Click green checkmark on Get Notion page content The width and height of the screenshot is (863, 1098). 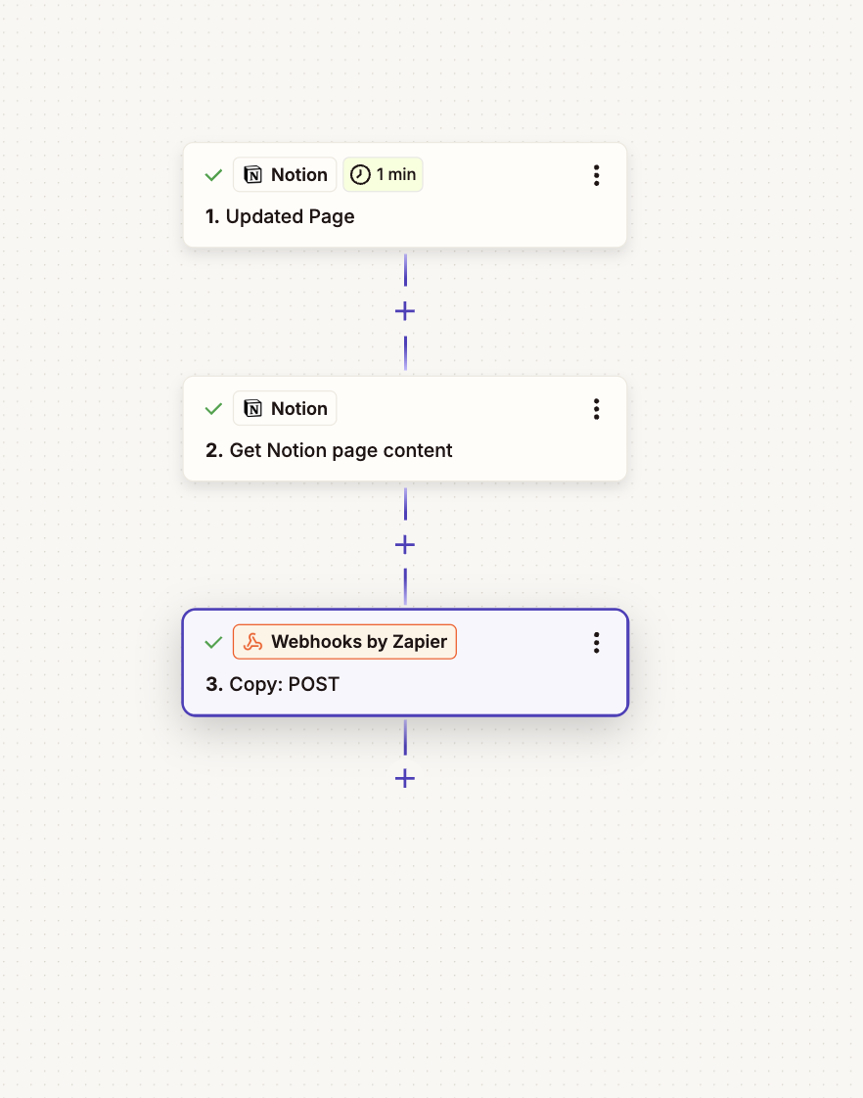pos(213,409)
